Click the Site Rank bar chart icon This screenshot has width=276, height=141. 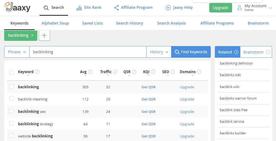tap(79, 8)
